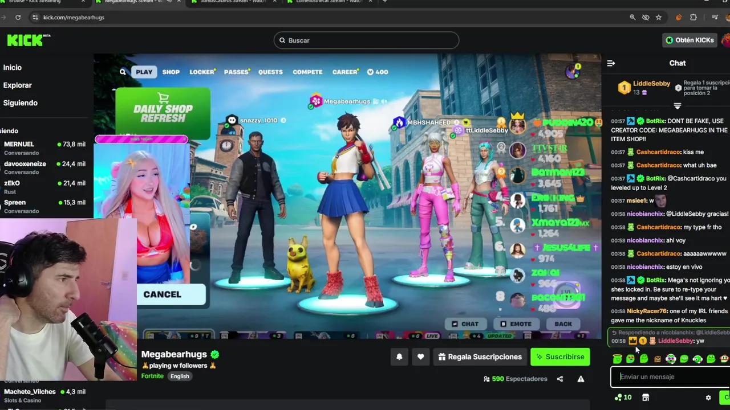Viewport: 730px width, 410px height.
Task: Click the bell notification icon for Megabearhugs
Action: (x=399, y=356)
